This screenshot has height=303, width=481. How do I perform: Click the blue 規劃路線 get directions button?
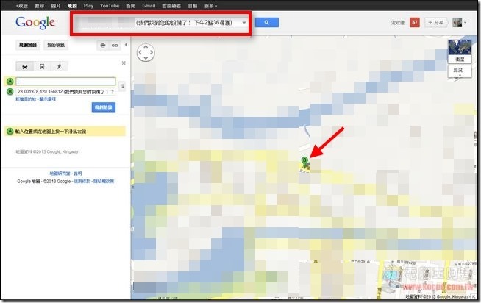tap(104, 107)
